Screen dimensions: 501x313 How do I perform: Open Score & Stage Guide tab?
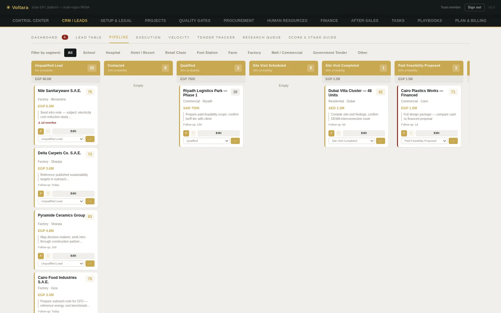click(312, 38)
